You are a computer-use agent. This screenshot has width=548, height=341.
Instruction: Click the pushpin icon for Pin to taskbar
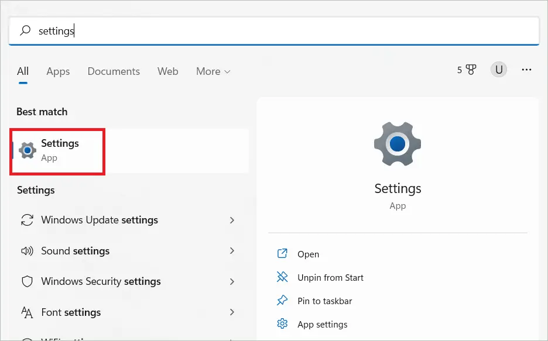[x=282, y=301]
